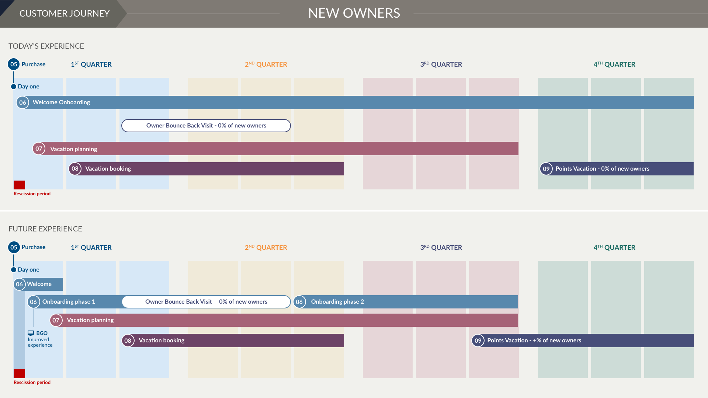Click the "08" circle on Future Vacation booking bar
708x398 pixels.
(128, 340)
